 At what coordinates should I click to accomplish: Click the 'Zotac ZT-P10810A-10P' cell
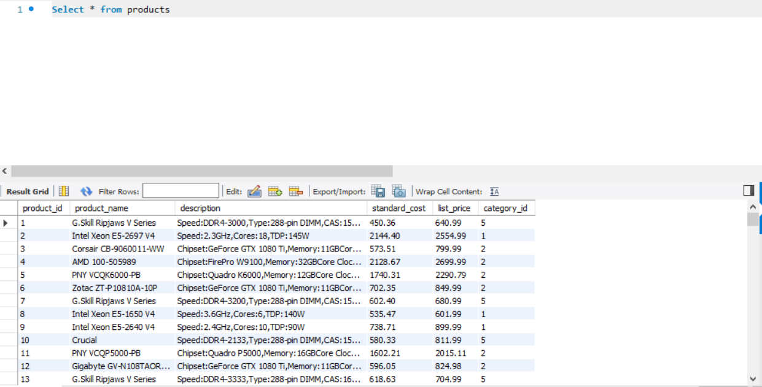pyautogui.click(x=123, y=288)
